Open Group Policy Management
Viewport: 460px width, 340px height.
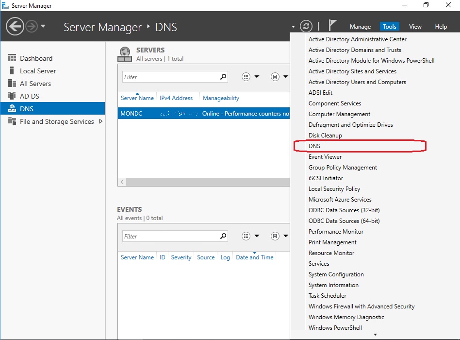click(343, 168)
